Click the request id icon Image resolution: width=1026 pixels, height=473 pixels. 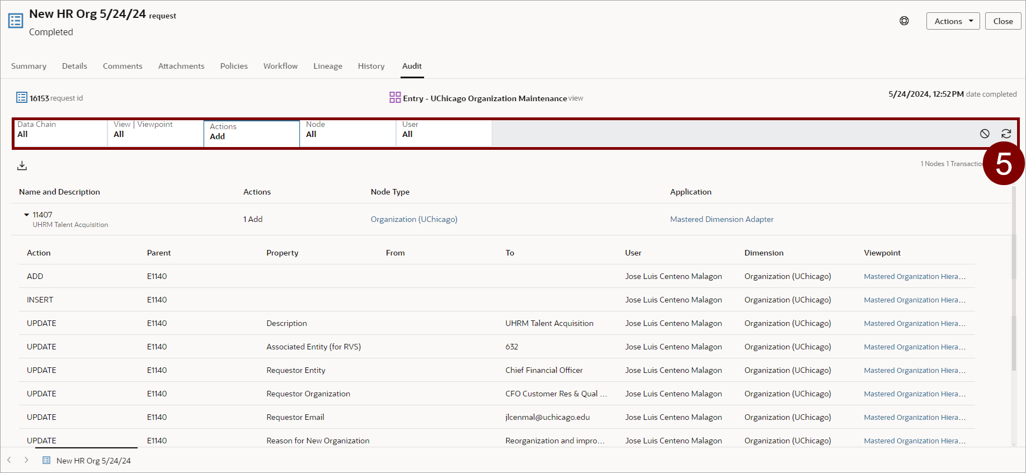pyautogui.click(x=21, y=98)
